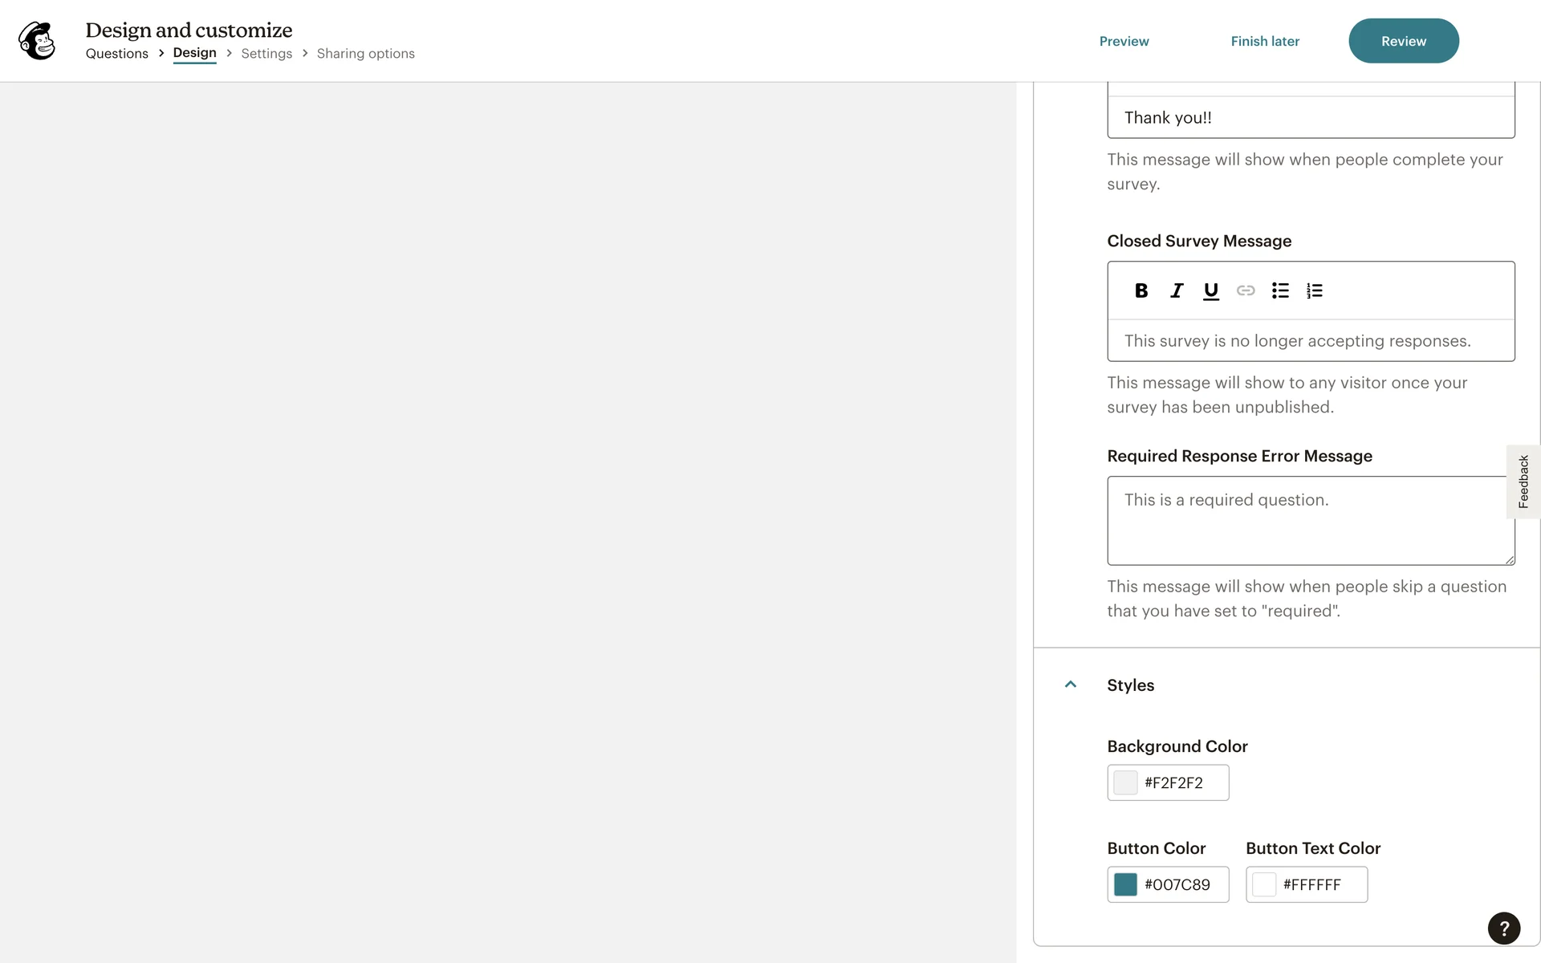Toggle Underline formatting in message editor

pyautogui.click(x=1210, y=291)
